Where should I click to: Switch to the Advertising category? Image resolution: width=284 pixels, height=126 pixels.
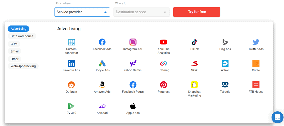[x=19, y=29]
